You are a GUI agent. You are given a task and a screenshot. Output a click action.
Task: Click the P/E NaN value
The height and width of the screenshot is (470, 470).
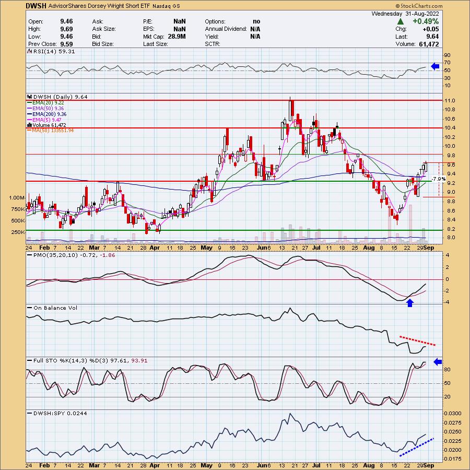[180, 21]
